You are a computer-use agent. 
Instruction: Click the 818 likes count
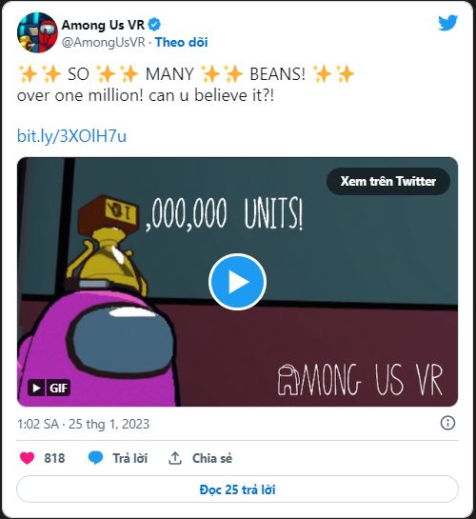[54, 458]
